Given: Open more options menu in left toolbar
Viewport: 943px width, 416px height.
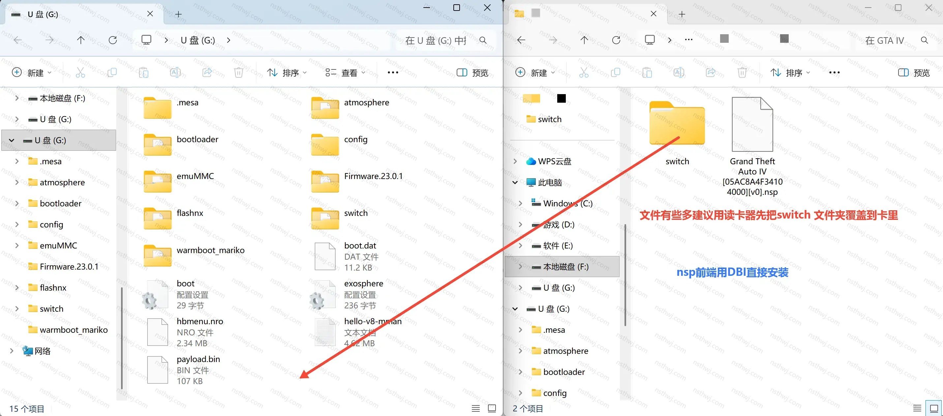Looking at the screenshot, I should [393, 72].
